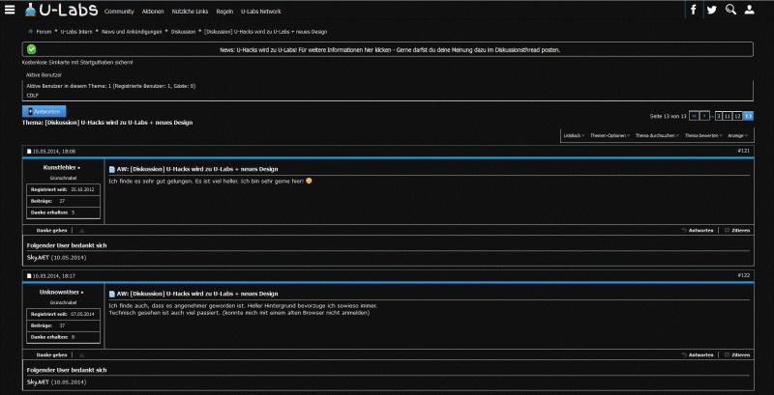Screen dimensions: 774x395
Task: Open the Thema durchsuchen dropdown
Action: (x=656, y=135)
